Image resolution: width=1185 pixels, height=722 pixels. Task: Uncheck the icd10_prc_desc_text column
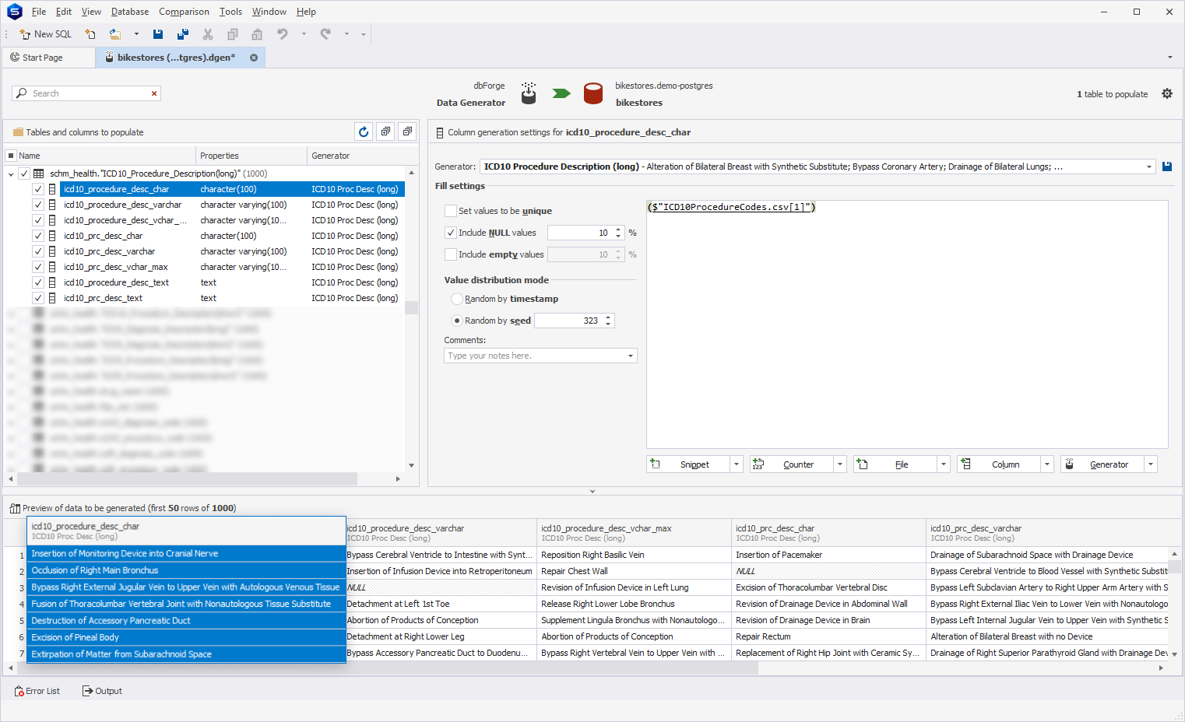37,298
